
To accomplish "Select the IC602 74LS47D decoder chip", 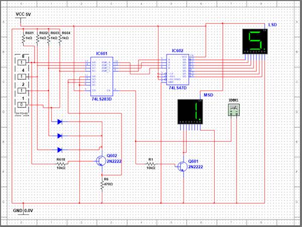I will pyautogui.click(x=178, y=70).
